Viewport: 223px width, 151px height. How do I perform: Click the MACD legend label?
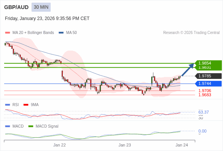click(18, 126)
